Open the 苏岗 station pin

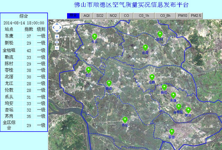(188, 110)
